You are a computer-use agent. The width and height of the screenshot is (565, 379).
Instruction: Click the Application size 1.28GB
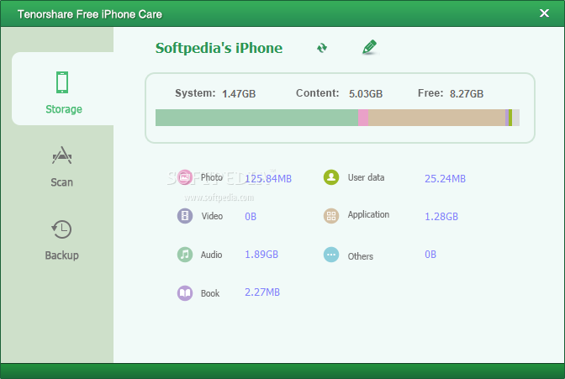[441, 217]
